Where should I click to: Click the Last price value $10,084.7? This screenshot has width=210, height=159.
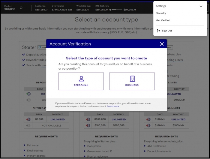(x=41, y=10)
